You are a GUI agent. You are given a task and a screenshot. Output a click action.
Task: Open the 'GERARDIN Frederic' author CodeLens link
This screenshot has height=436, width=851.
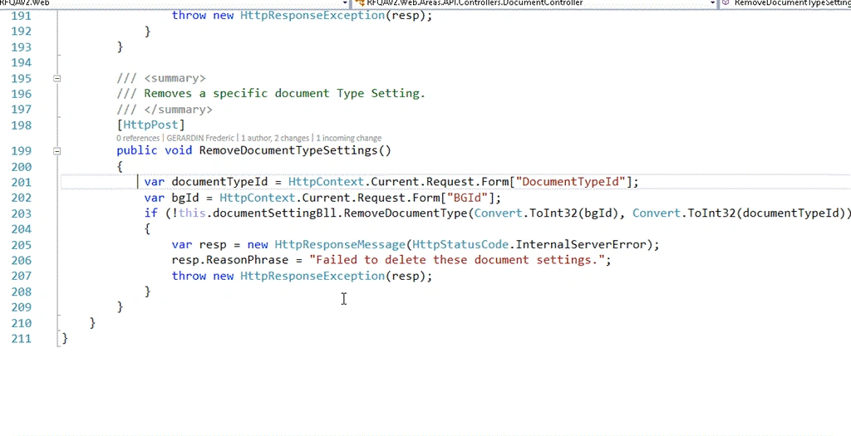tap(201, 139)
